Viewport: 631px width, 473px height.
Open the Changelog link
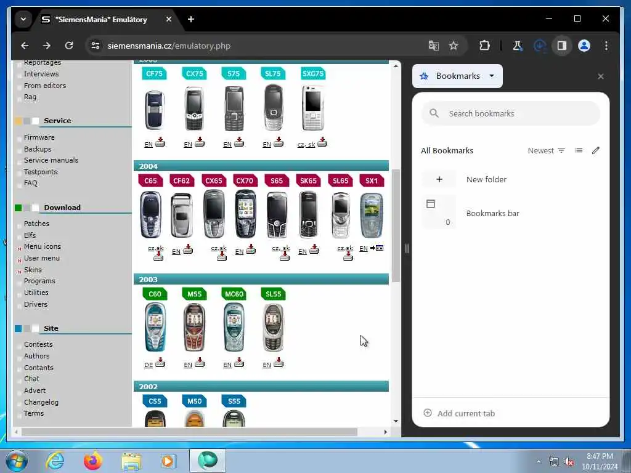coord(41,402)
